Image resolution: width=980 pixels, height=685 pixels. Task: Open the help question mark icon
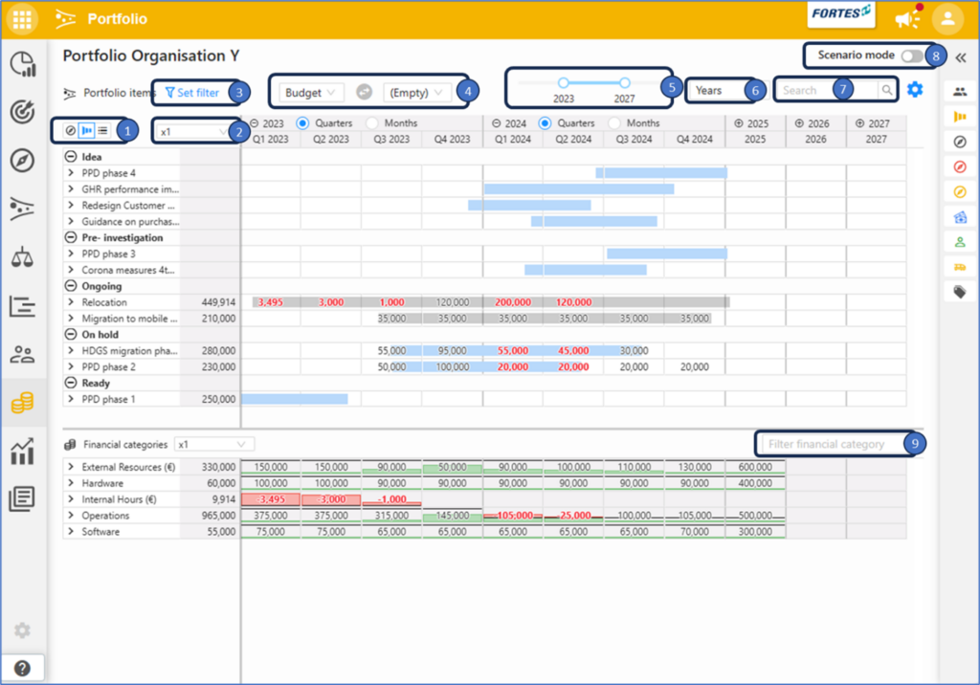tap(23, 668)
